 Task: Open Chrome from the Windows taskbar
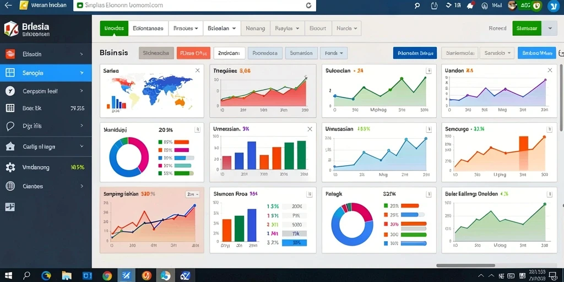[107, 276]
